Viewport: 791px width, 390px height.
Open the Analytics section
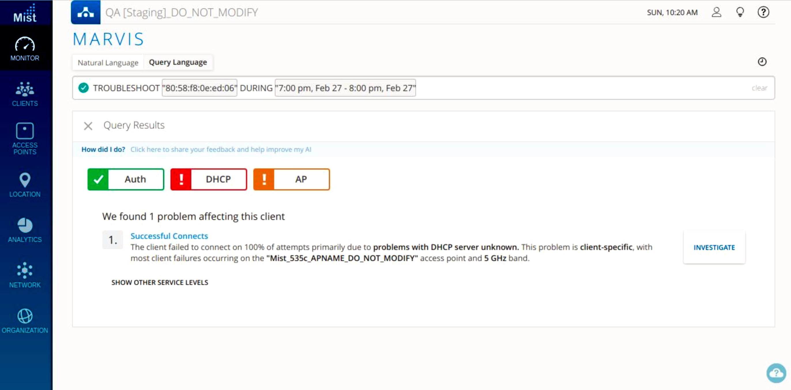point(25,230)
